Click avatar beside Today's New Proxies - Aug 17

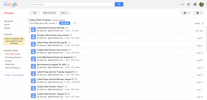(33, 88)
